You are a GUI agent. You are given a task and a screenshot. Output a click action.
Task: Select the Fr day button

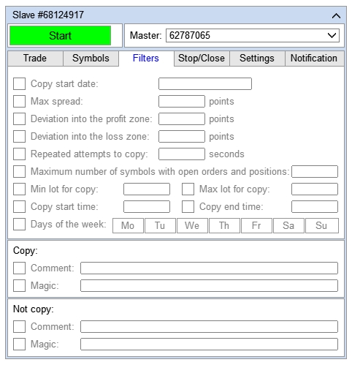click(x=256, y=225)
